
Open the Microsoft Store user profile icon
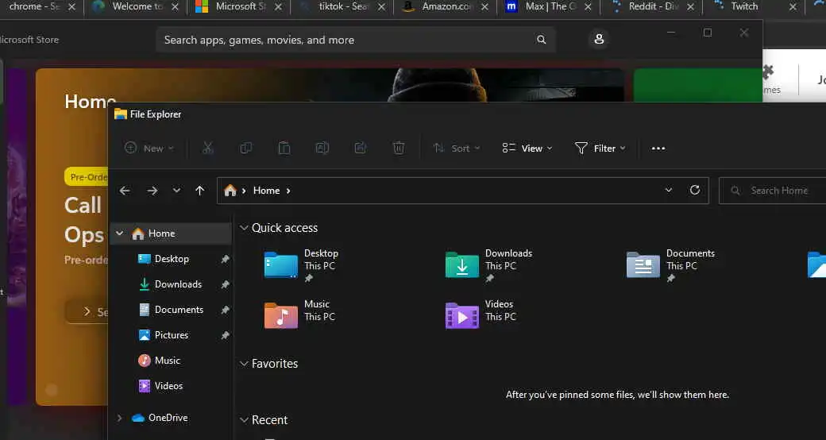click(x=599, y=39)
